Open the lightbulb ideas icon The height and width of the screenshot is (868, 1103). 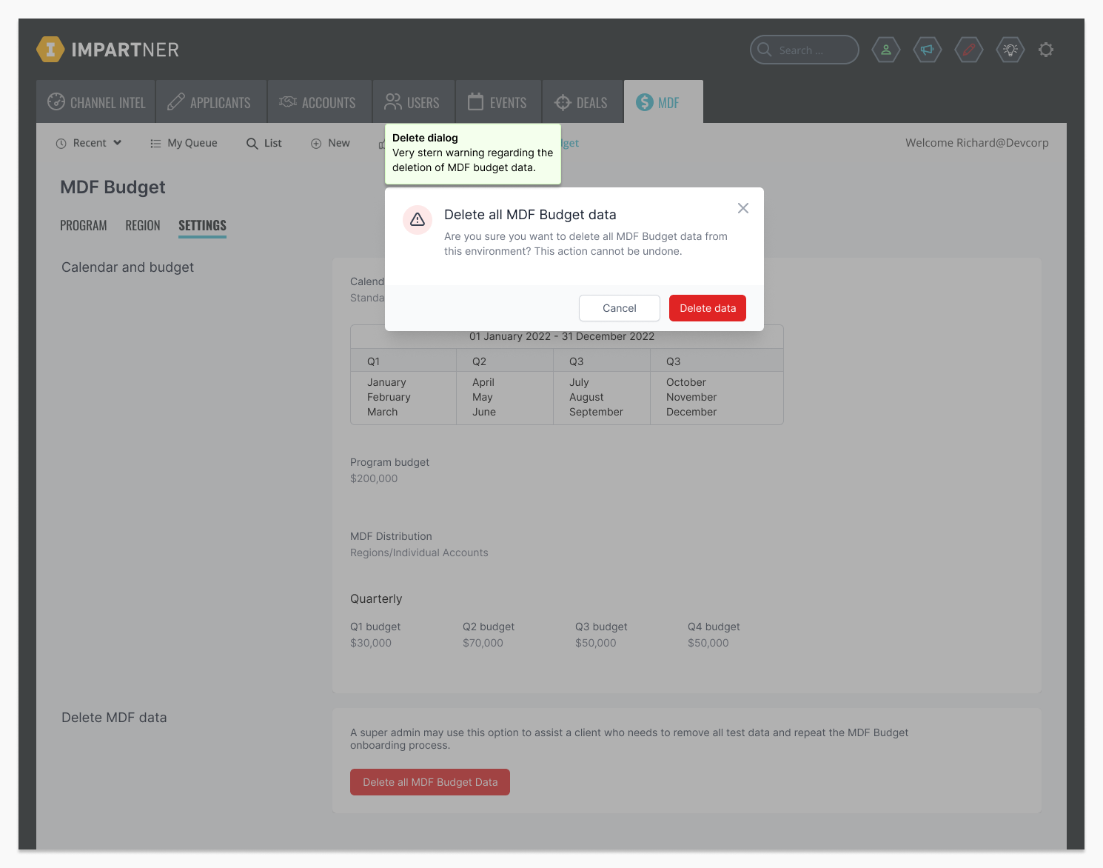(1010, 50)
